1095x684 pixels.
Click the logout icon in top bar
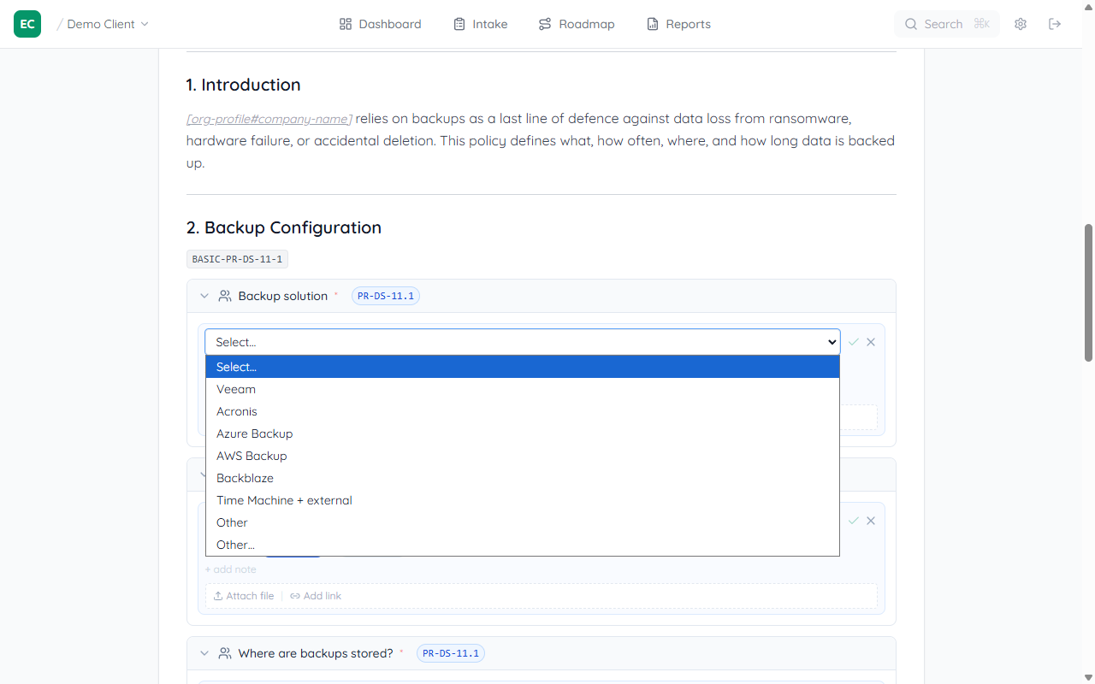[x=1055, y=24]
